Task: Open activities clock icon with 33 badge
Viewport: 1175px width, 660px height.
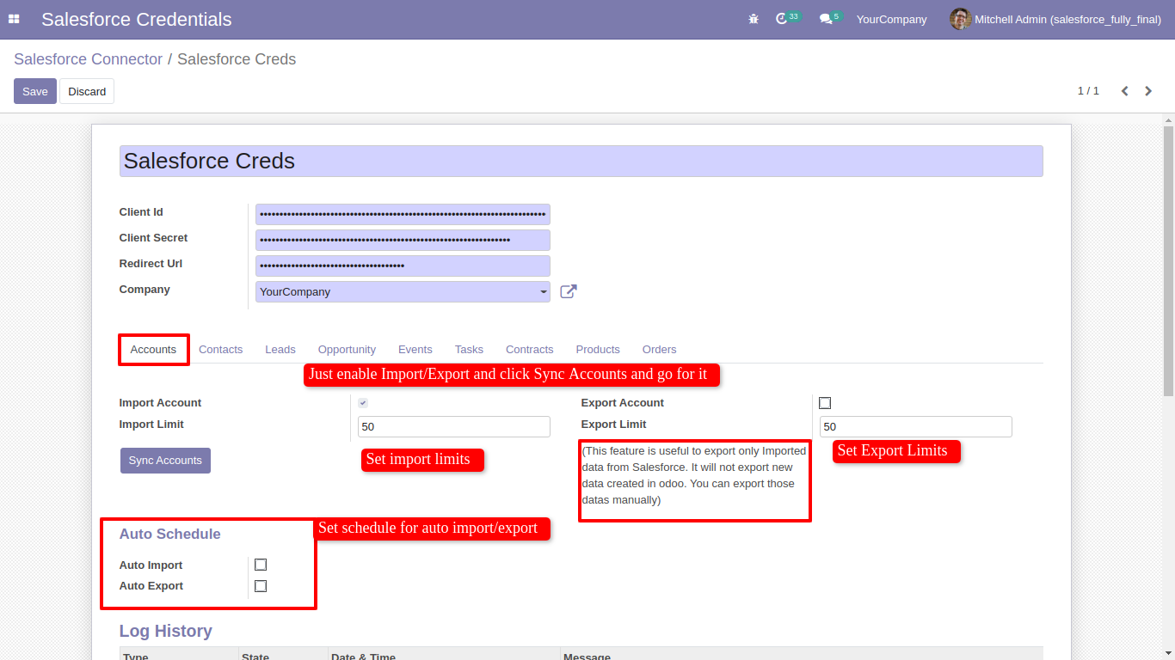Action: 787,18
